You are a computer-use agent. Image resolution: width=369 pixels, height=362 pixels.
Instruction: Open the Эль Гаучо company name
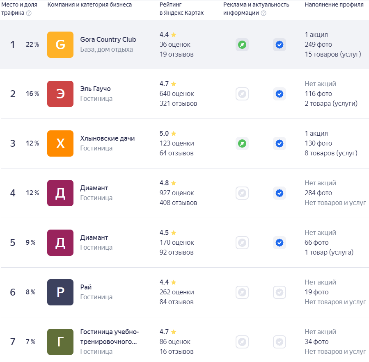95,89
